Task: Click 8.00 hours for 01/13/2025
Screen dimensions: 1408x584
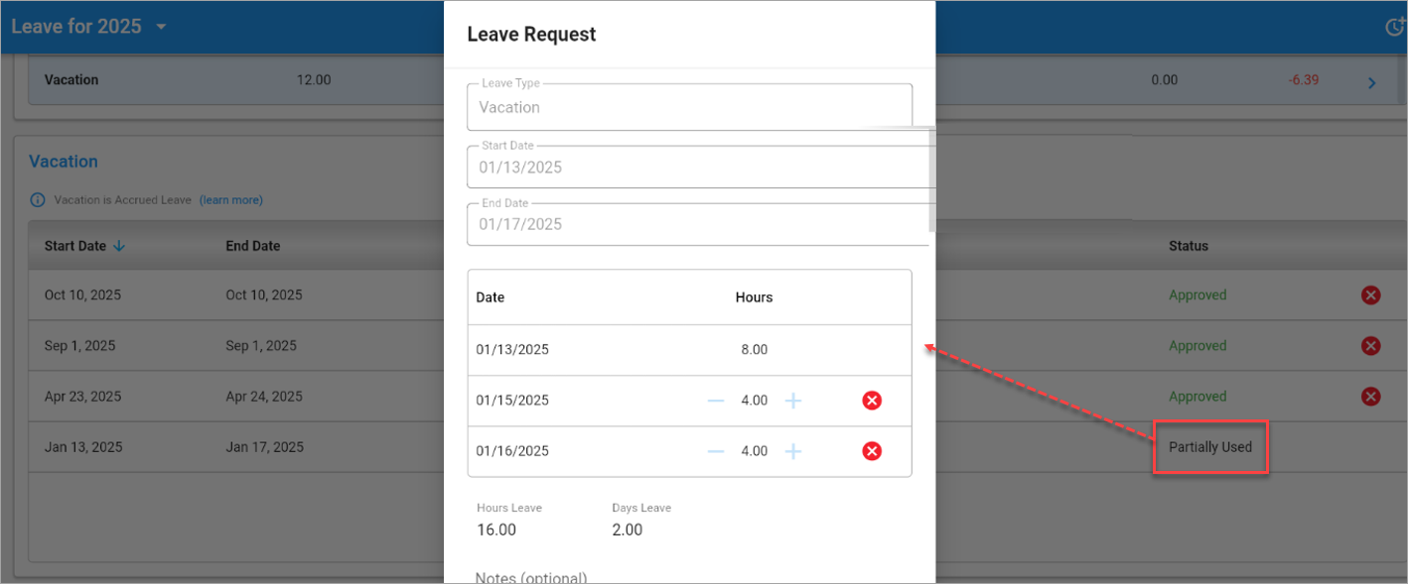Action: (755, 350)
